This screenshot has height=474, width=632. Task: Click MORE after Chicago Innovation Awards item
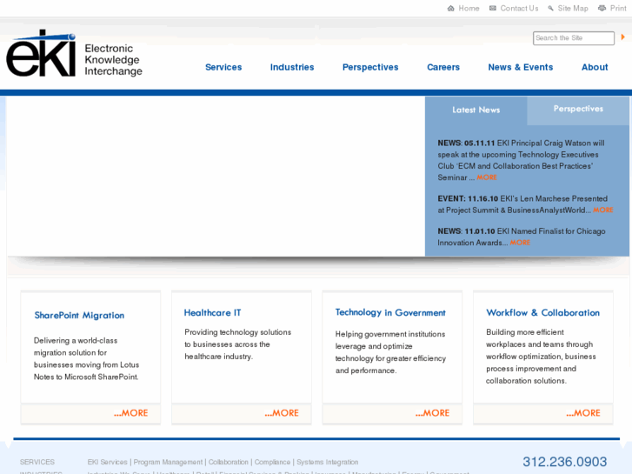[x=520, y=243]
